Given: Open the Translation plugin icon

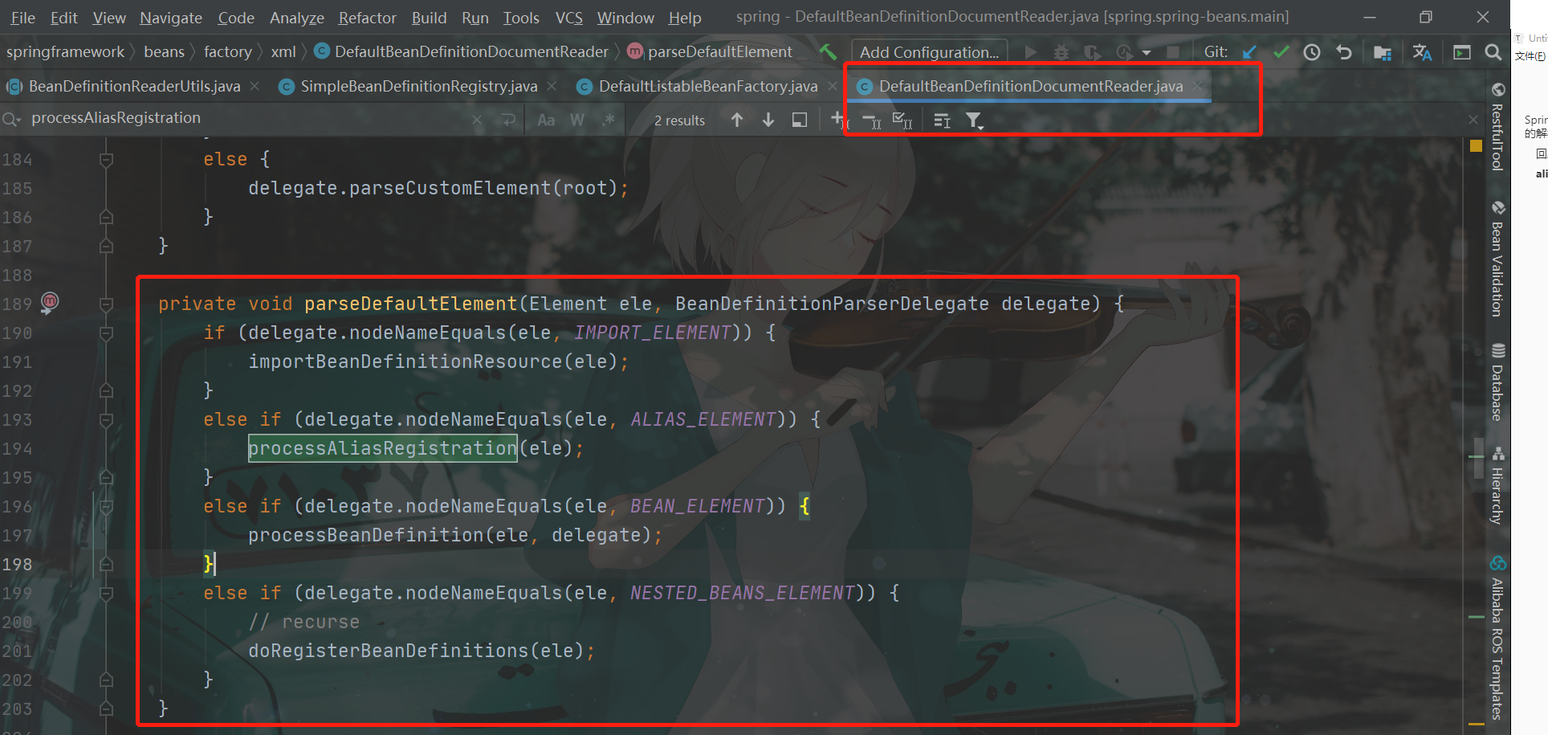Looking at the screenshot, I should [1421, 52].
